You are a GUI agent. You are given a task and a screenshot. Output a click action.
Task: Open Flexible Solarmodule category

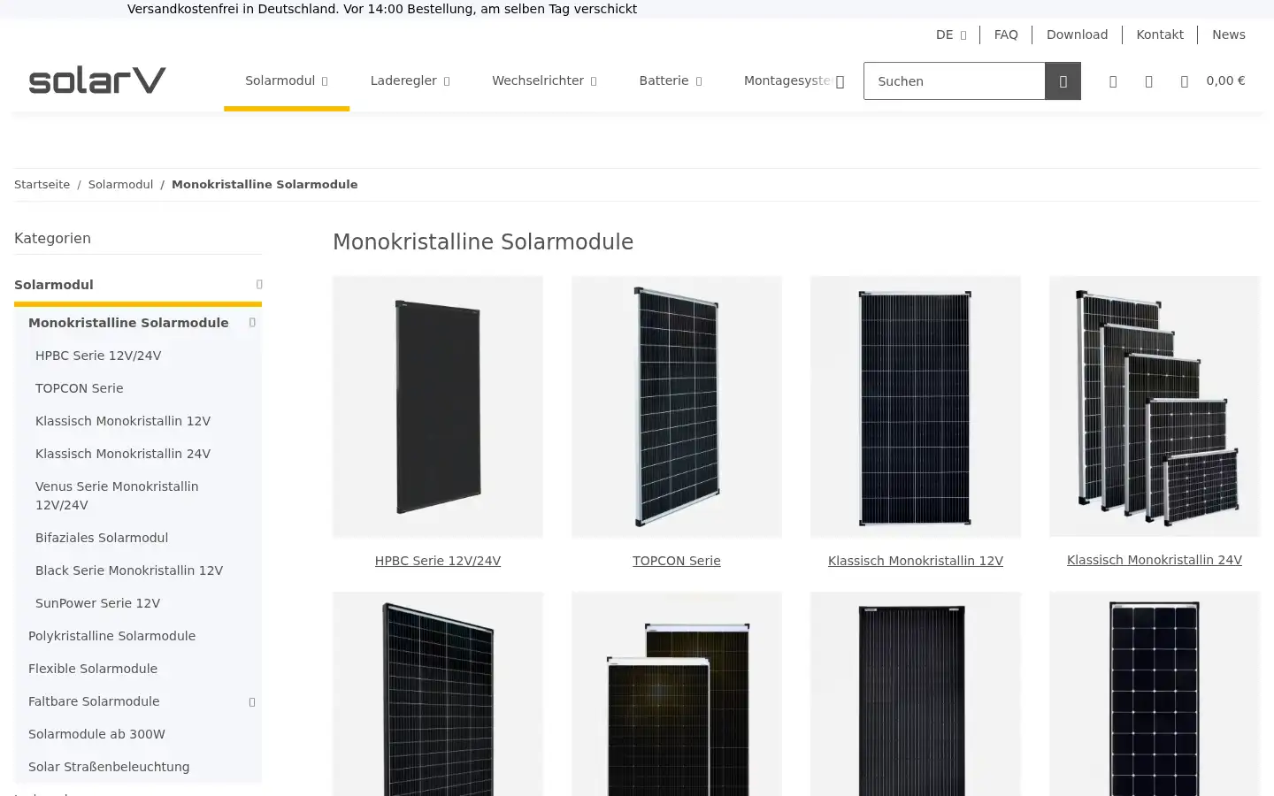click(x=93, y=669)
